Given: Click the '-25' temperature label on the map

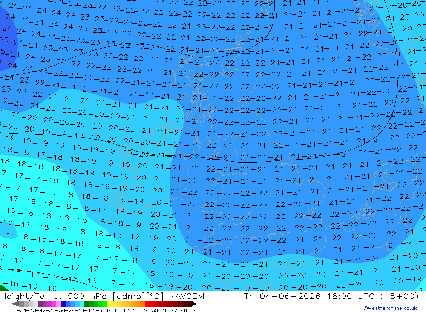Looking at the screenshot, I should [x=4, y=40].
